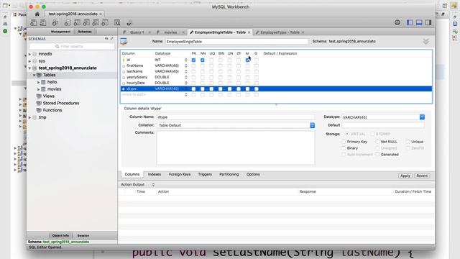Check the PK checkbox for firstName
Screen dimensions: 460x259
[193, 65]
